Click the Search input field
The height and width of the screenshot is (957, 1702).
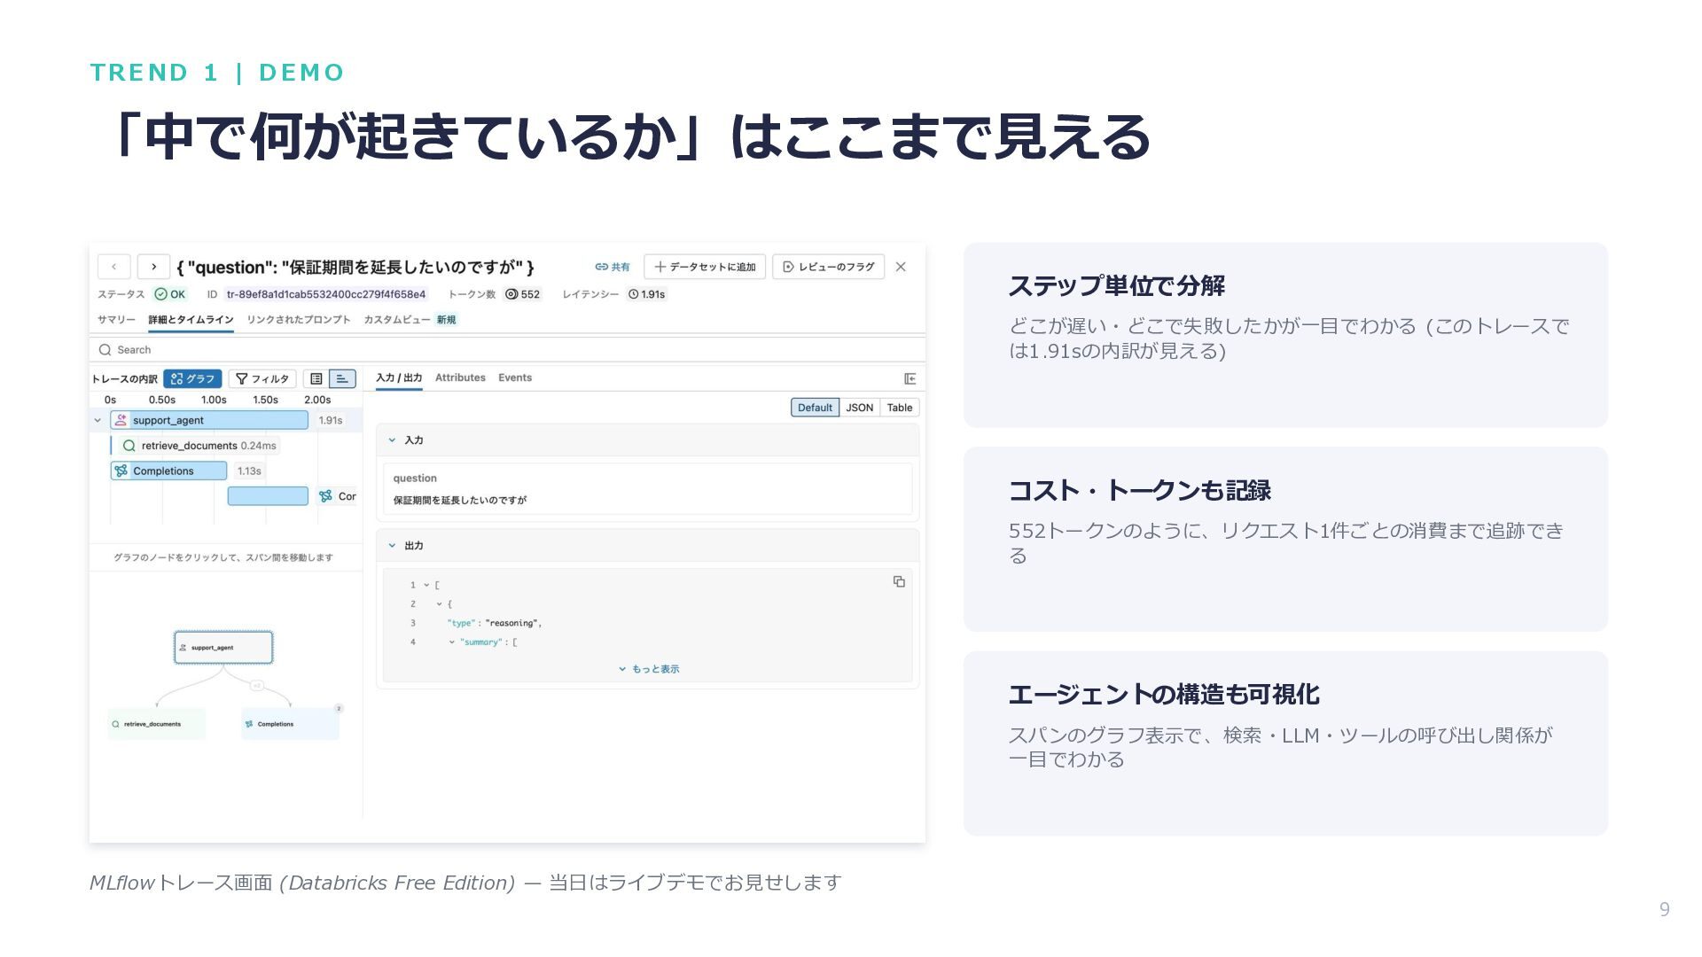pos(507,350)
